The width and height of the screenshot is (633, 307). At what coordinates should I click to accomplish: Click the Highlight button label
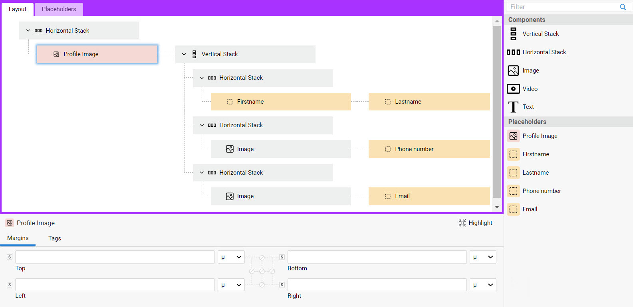click(480, 223)
